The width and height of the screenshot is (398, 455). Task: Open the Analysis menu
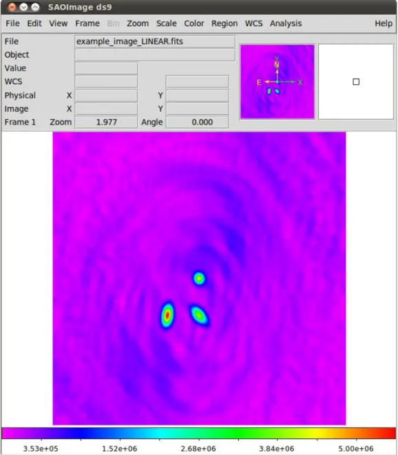[286, 23]
